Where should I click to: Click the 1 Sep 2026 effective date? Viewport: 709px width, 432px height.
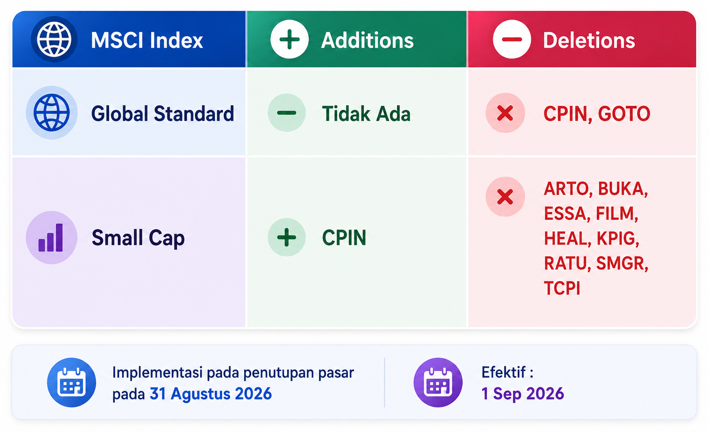[x=523, y=394]
